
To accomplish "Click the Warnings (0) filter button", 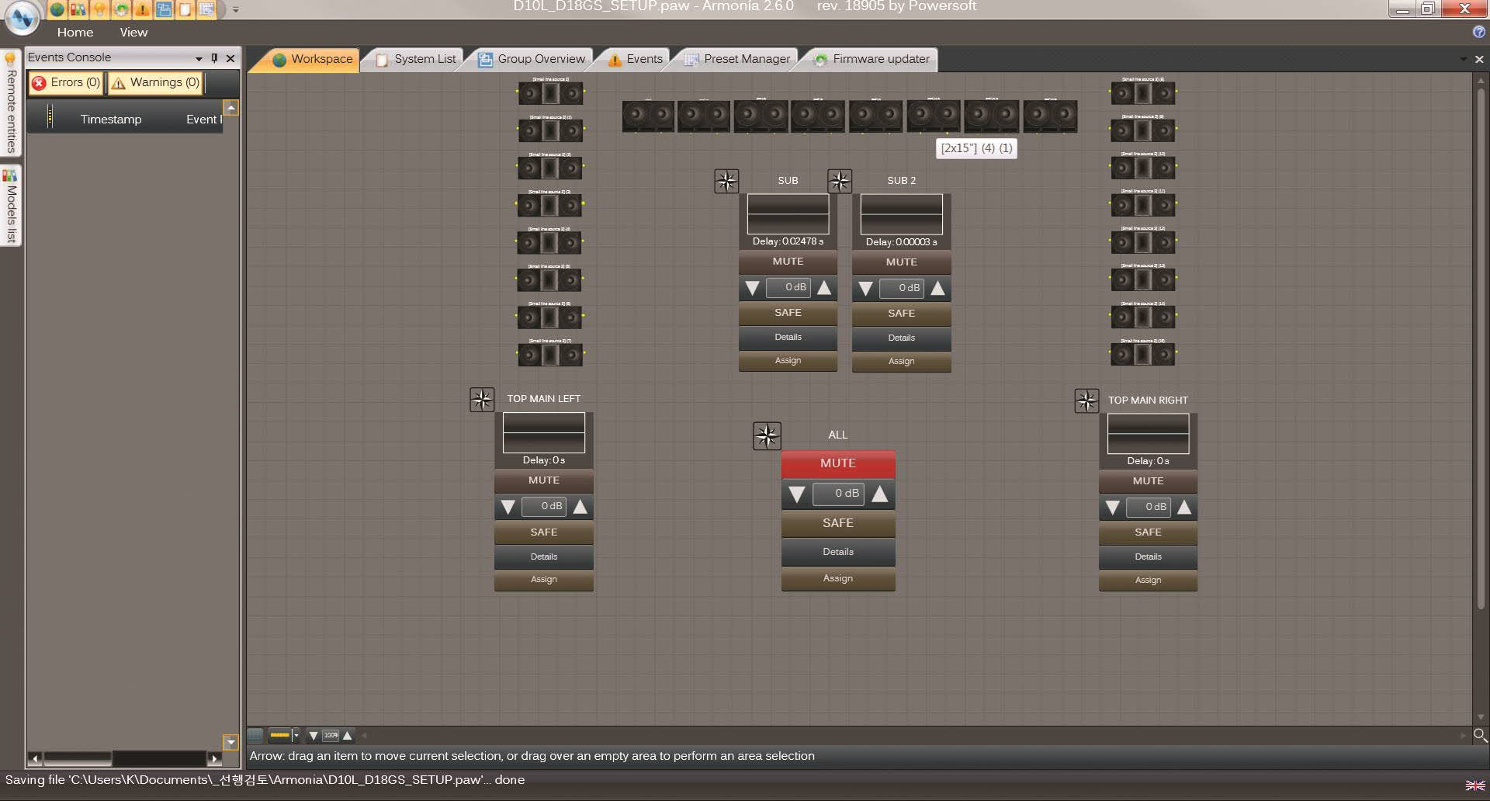I will [x=154, y=82].
